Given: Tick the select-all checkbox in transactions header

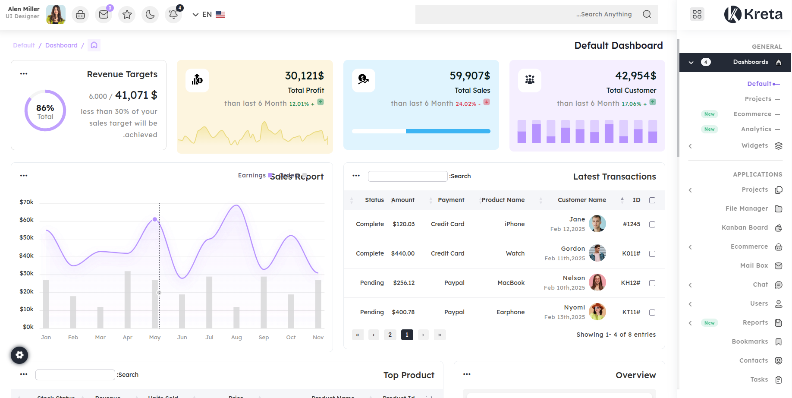Looking at the screenshot, I should (652, 200).
